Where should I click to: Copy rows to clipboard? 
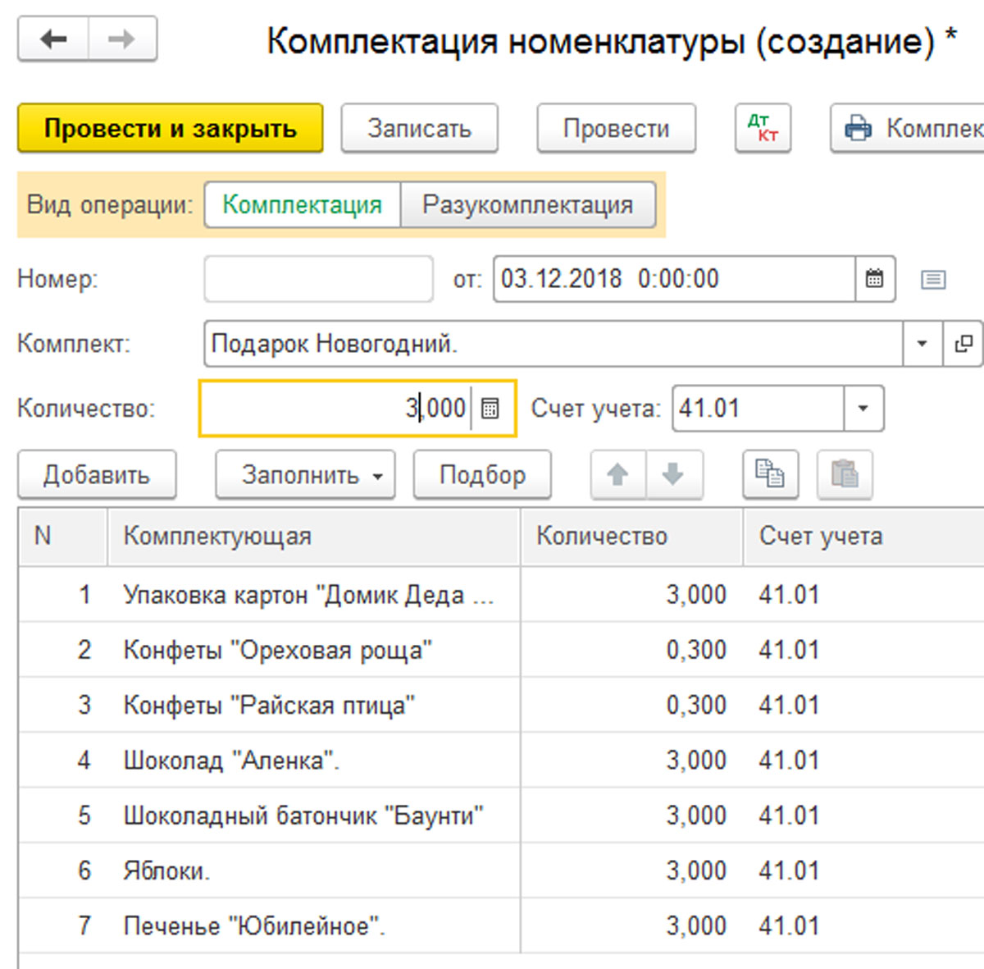pos(769,474)
